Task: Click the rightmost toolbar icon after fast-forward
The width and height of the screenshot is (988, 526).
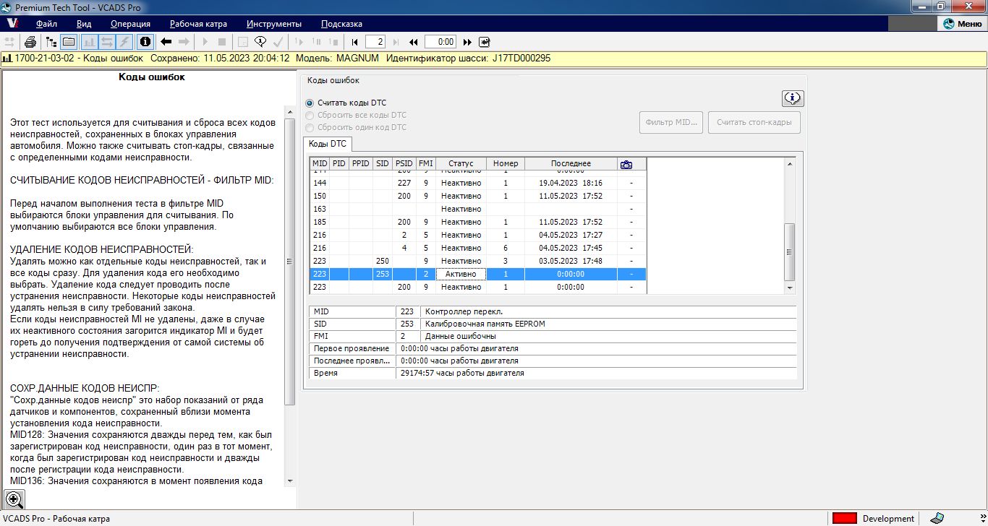Action: pos(484,42)
